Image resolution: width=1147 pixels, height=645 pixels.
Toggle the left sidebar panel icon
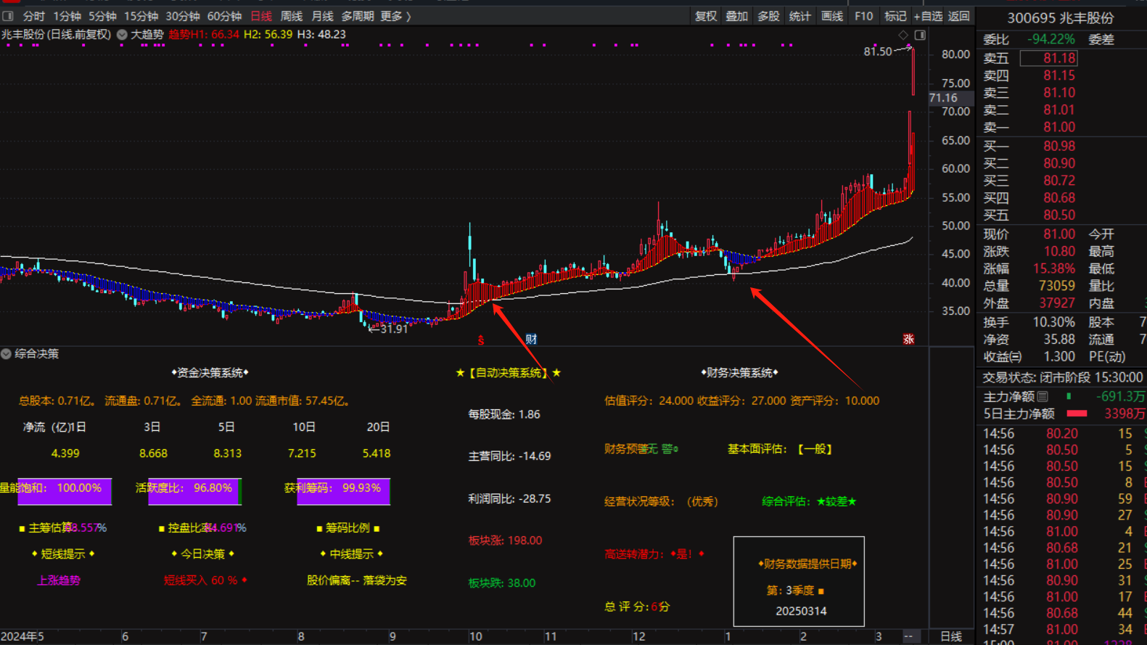click(x=8, y=16)
